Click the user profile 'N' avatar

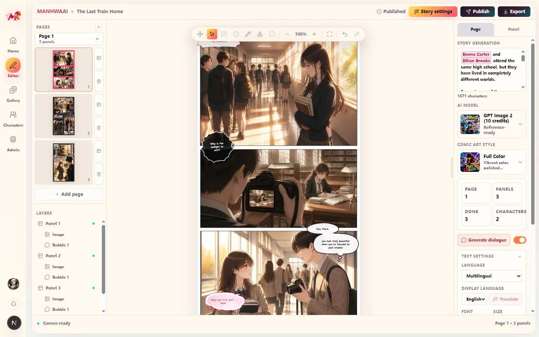[14, 323]
